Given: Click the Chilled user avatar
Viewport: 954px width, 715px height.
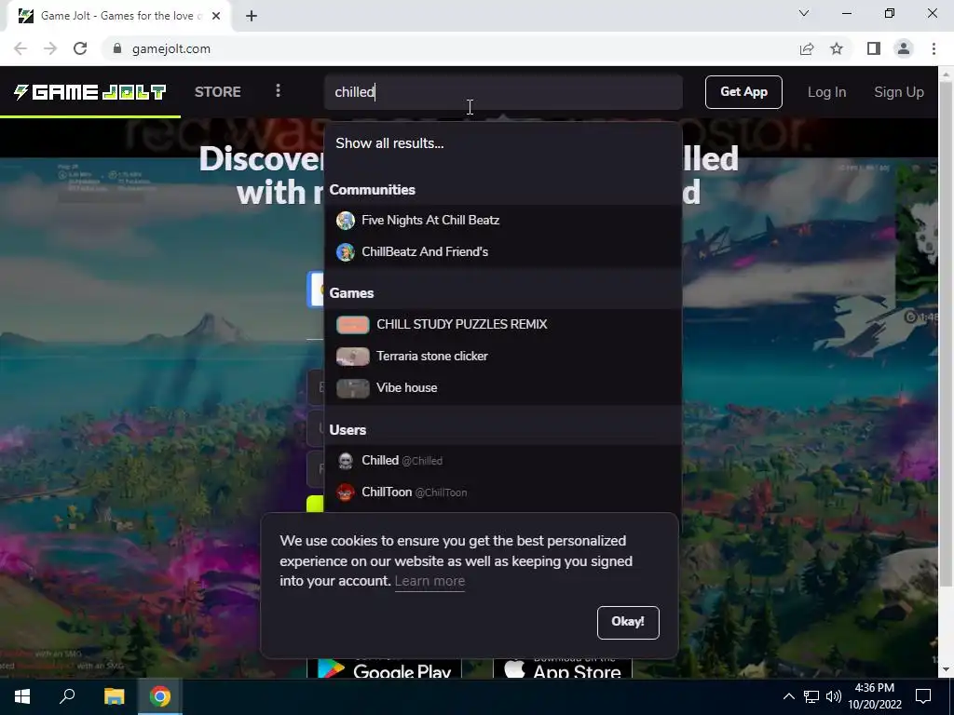Looking at the screenshot, I should point(346,461).
